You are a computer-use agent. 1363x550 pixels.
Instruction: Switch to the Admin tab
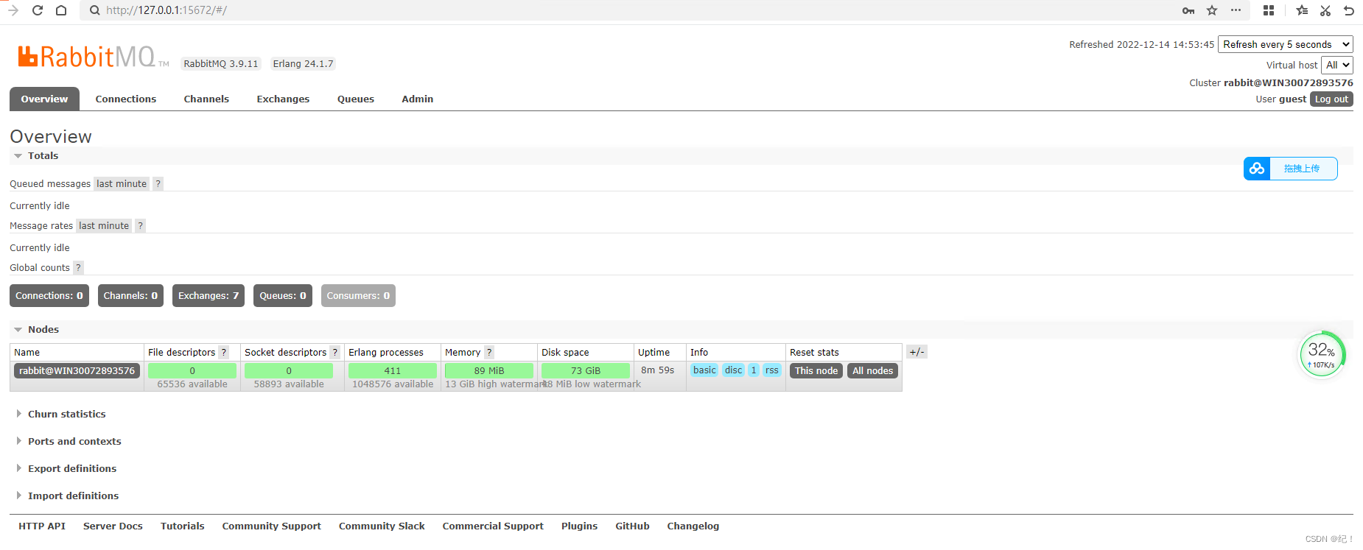click(x=418, y=99)
